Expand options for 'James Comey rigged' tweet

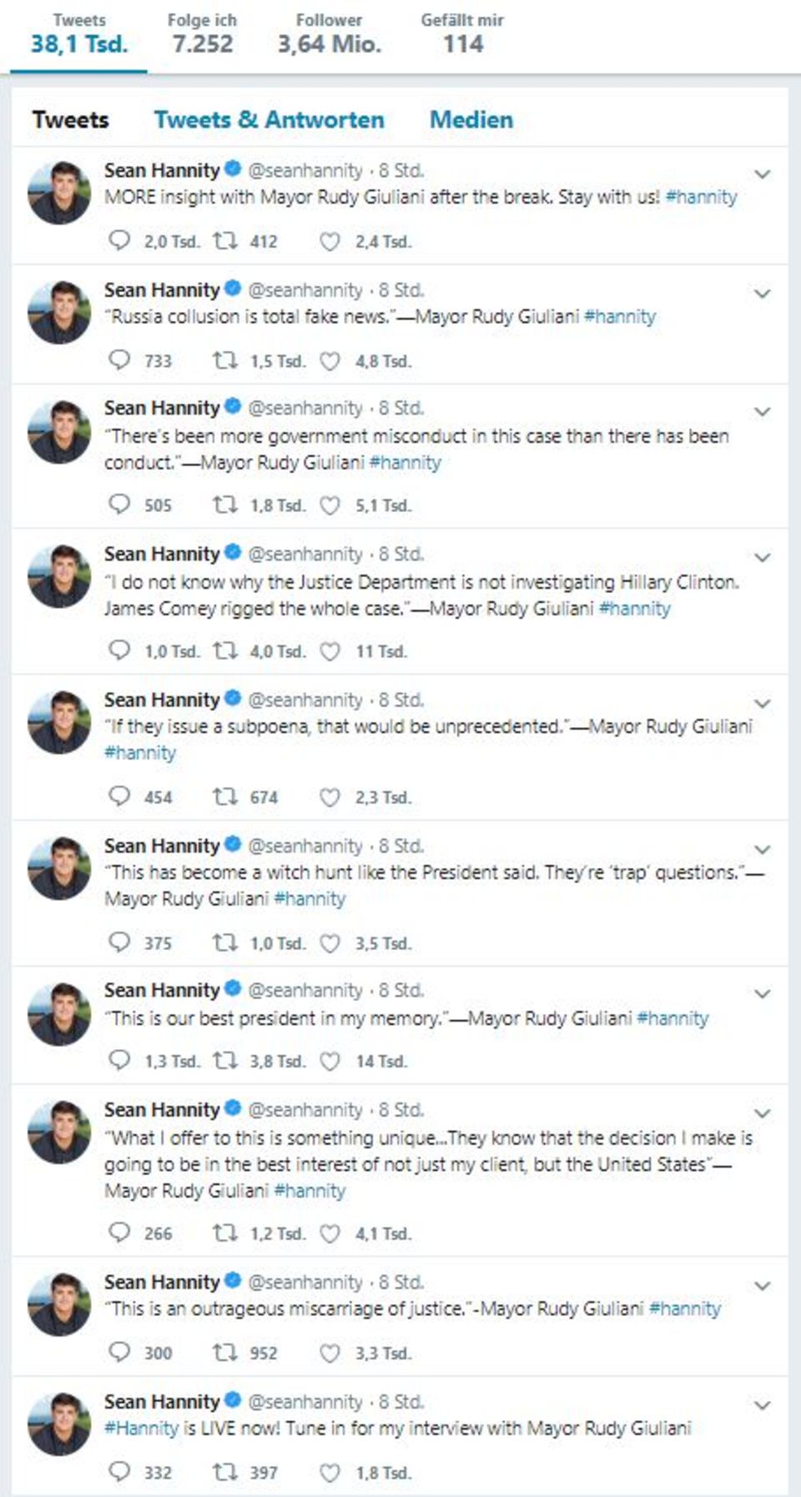762,557
